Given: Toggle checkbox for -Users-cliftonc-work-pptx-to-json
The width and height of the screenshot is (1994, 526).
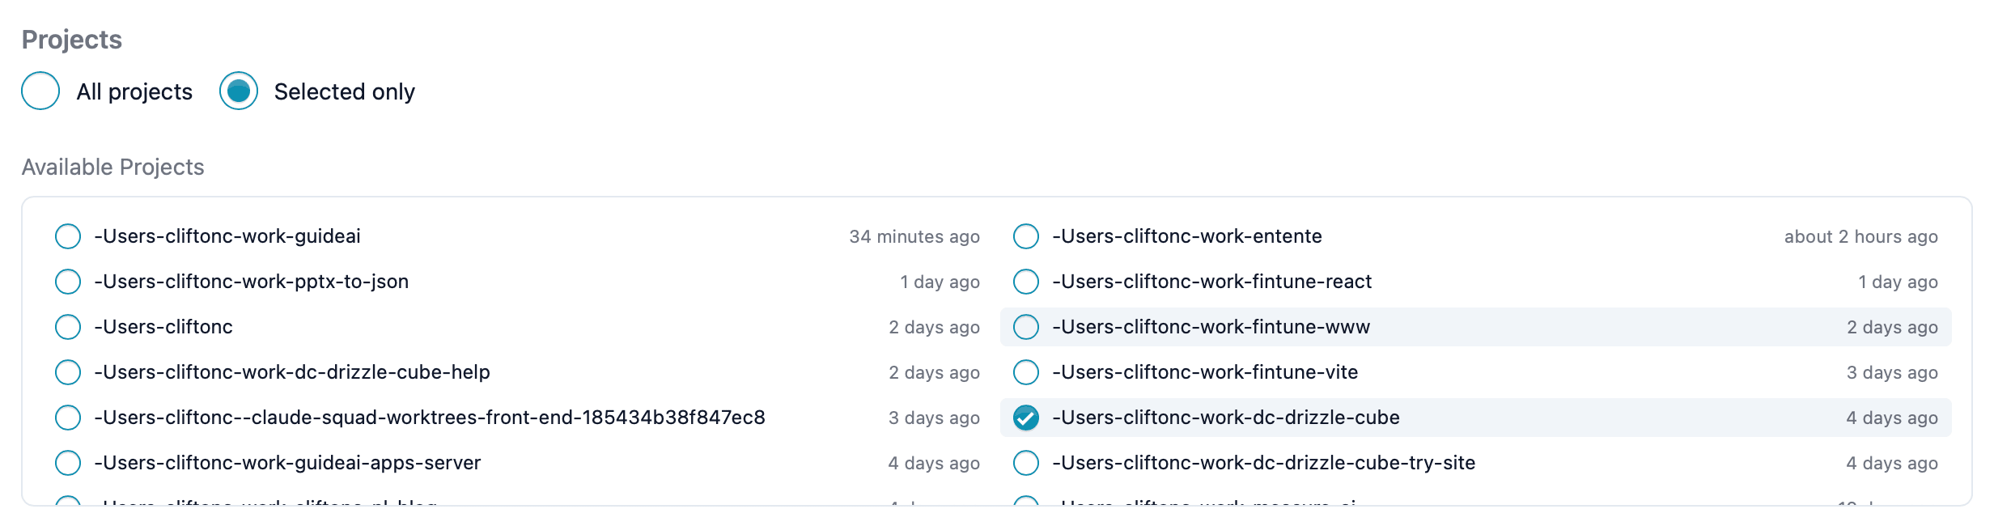Looking at the screenshot, I should (68, 282).
